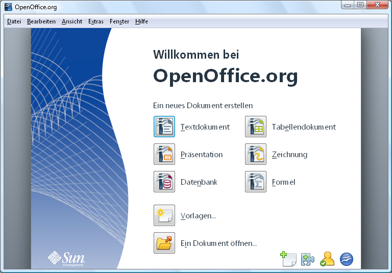Click the Textdokument label
Screen dimensions: 392x273
(x=205, y=127)
